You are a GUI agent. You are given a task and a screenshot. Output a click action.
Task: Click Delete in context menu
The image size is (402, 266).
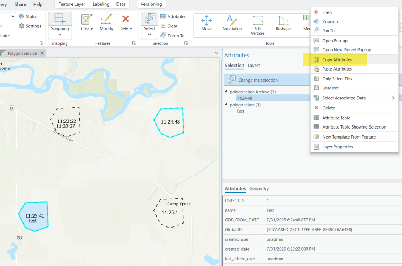[x=355, y=108]
